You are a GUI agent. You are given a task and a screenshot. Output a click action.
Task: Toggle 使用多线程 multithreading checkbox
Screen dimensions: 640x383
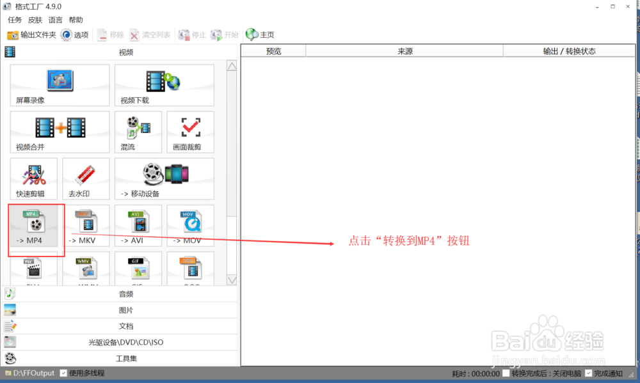[63, 373]
